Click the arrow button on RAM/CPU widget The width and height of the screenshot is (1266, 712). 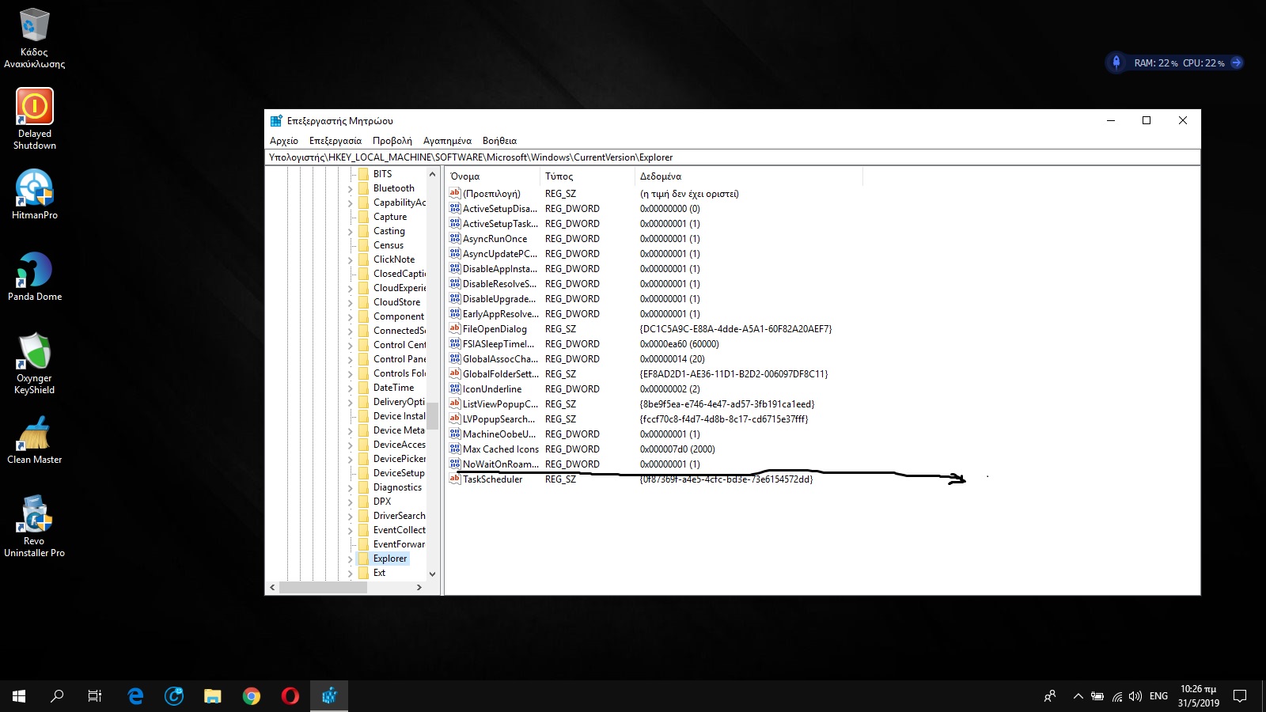1237,62
